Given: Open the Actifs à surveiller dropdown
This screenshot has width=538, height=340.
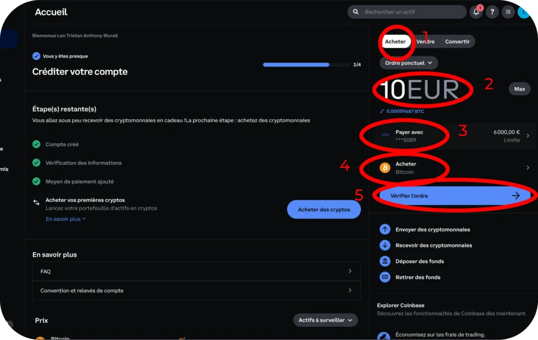Looking at the screenshot, I should (325, 320).
